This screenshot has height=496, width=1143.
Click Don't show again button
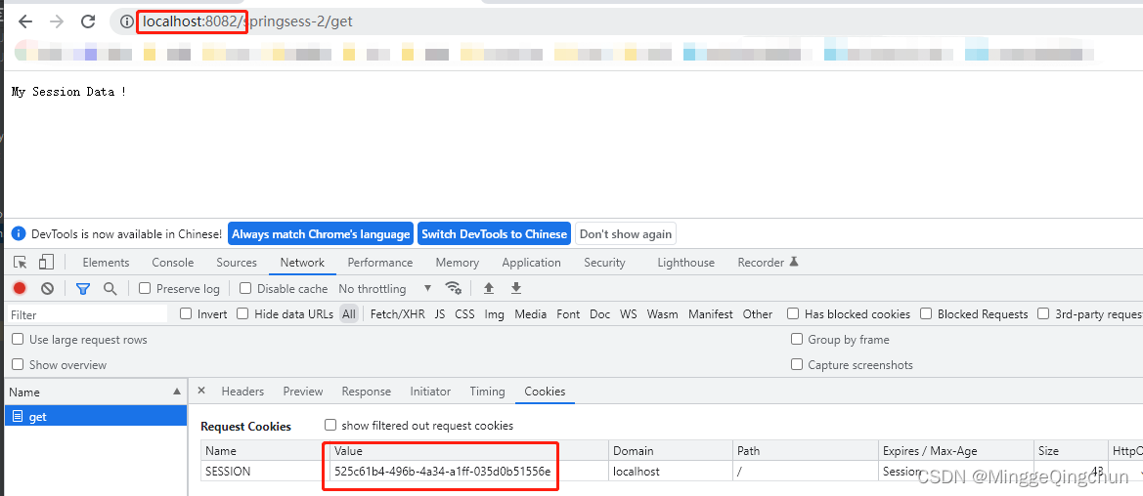click(x=626, y=234)
